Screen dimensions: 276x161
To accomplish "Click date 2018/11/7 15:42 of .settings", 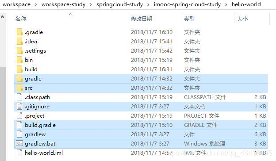I will [152, 51].
